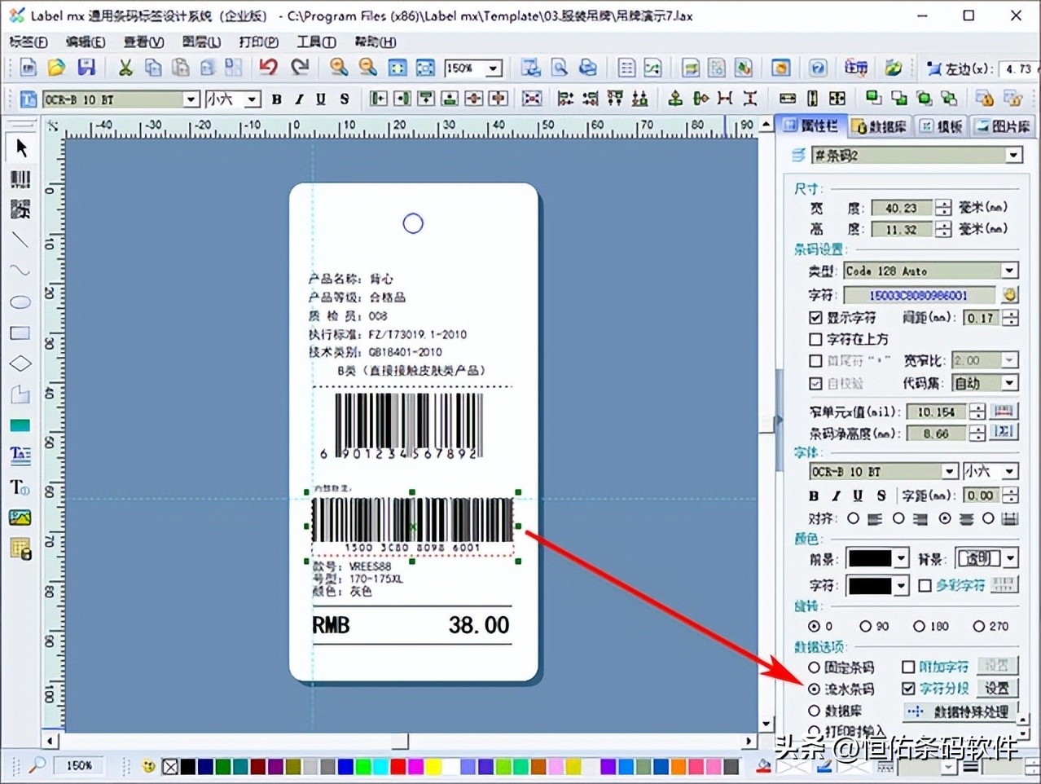The image size is (1041, 784).
Task: Zoom in with the magnifier plus icon
Action: click(339, 68)
